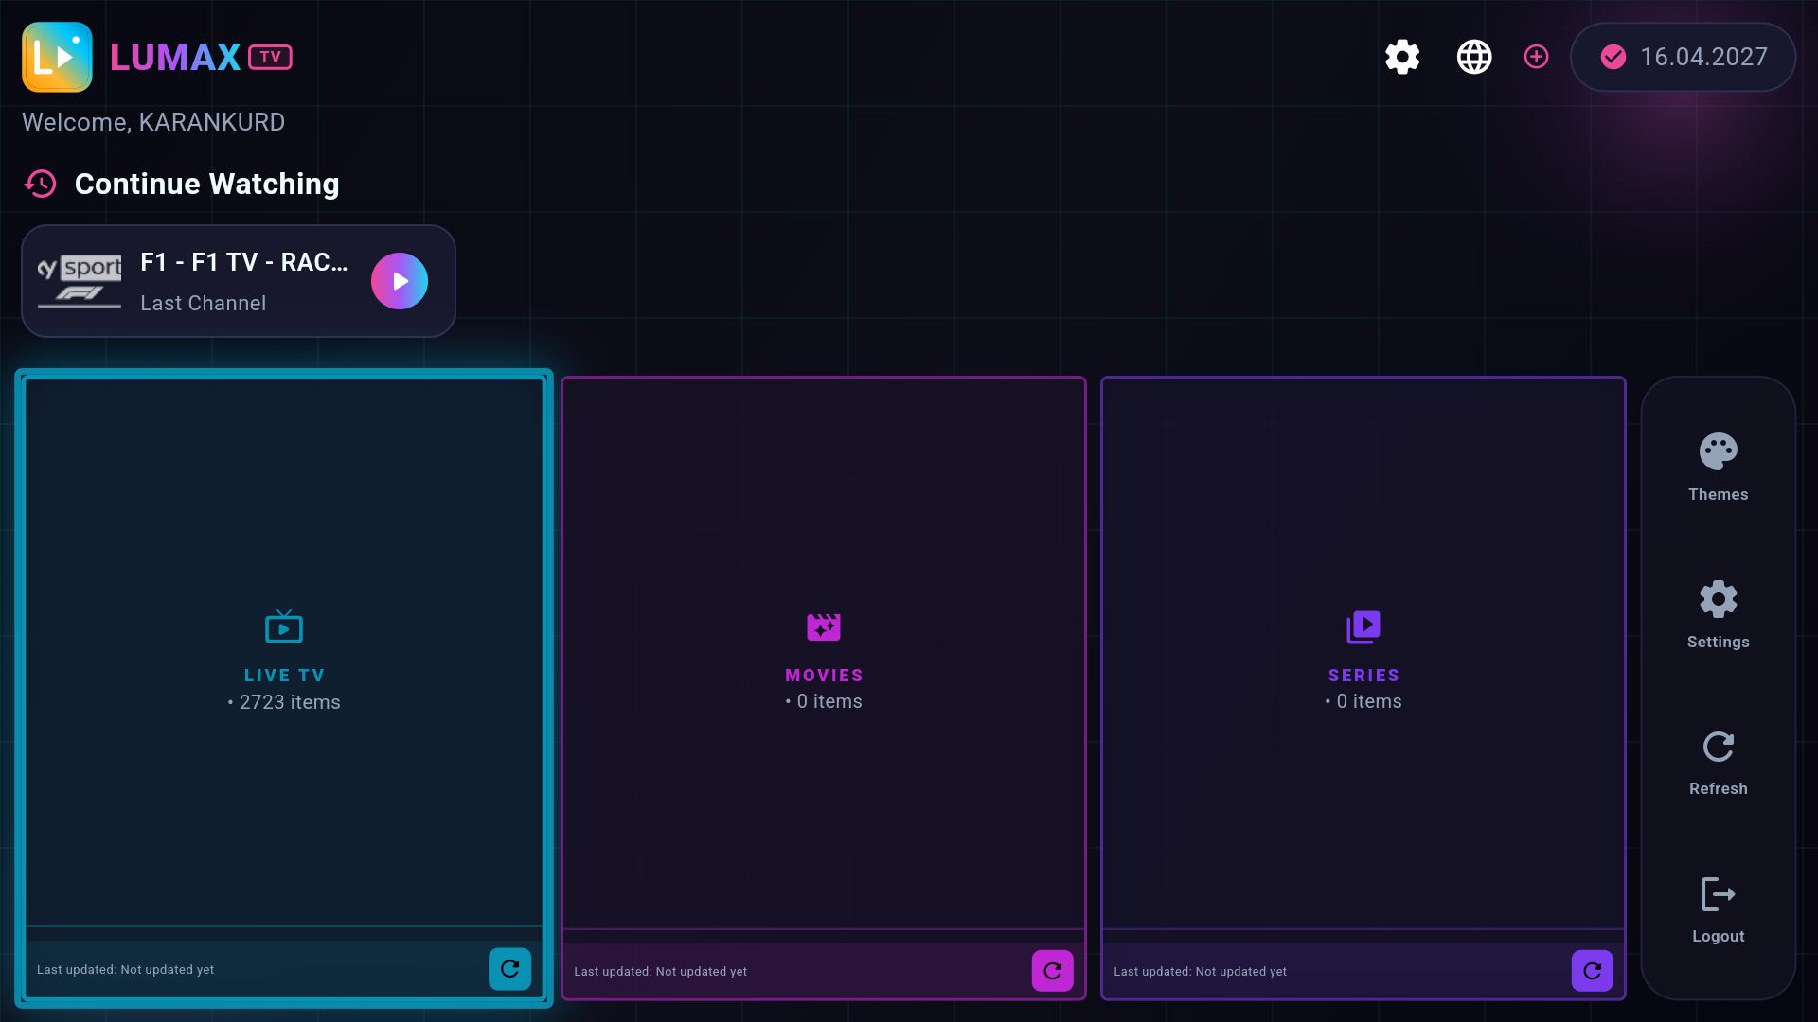
Task: Open settings via top gear icon
Action: [1402, 57]
